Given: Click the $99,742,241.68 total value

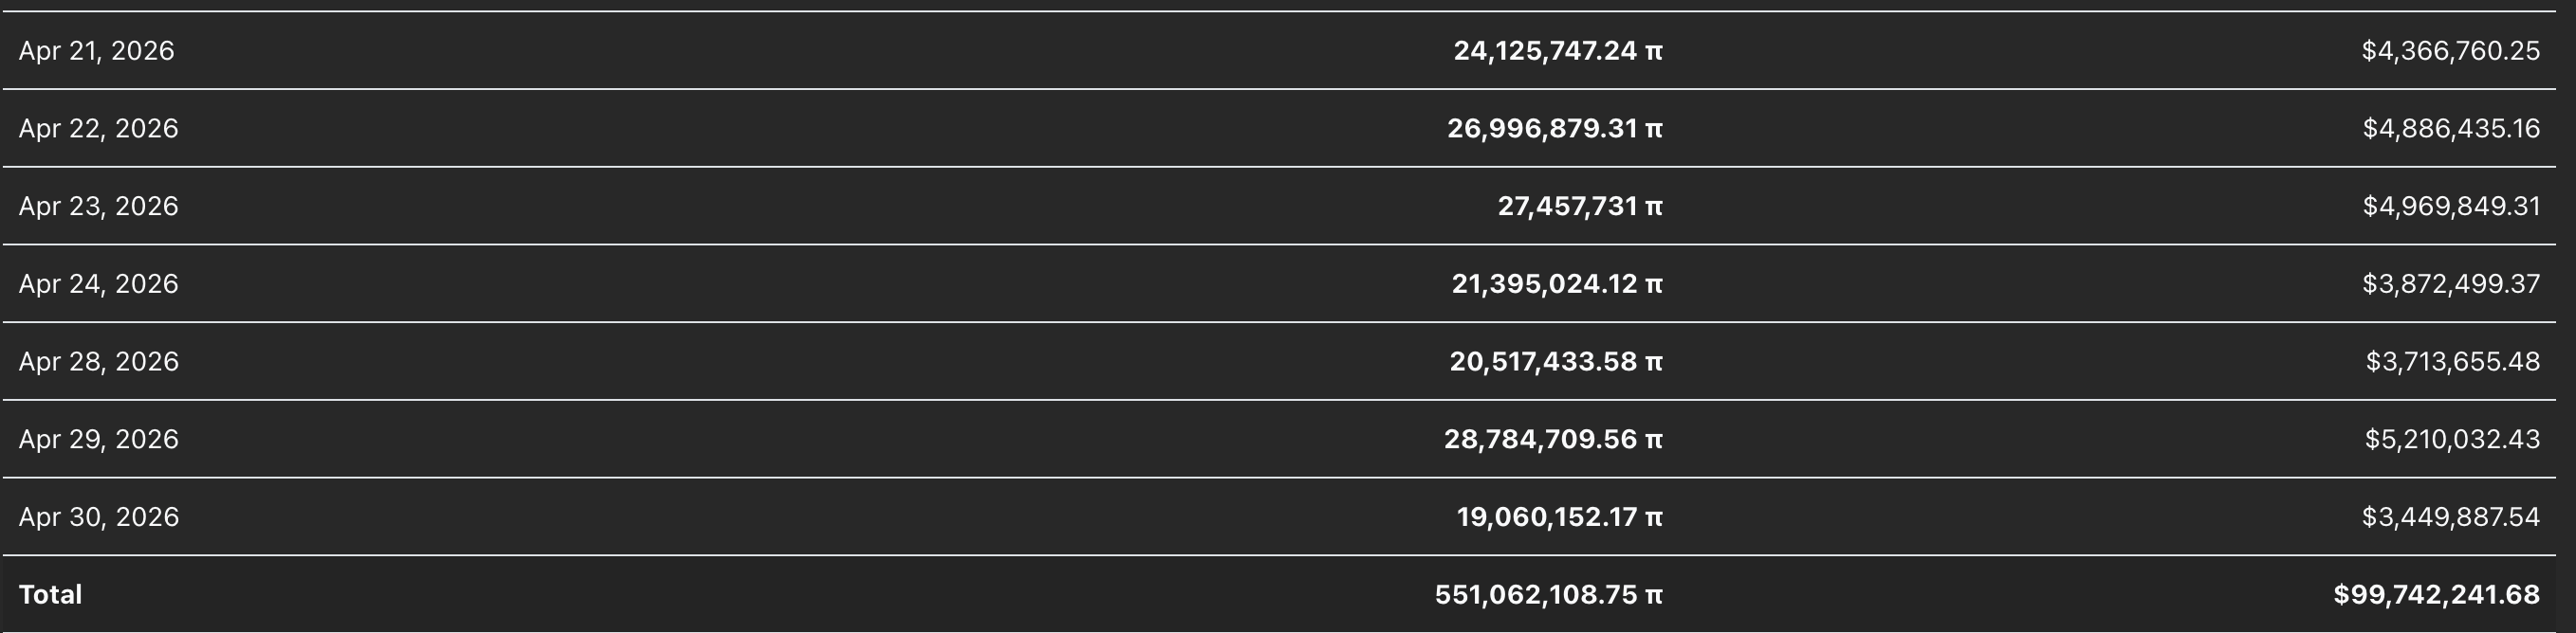Looking at the screenshot, I should point(2436,595).
